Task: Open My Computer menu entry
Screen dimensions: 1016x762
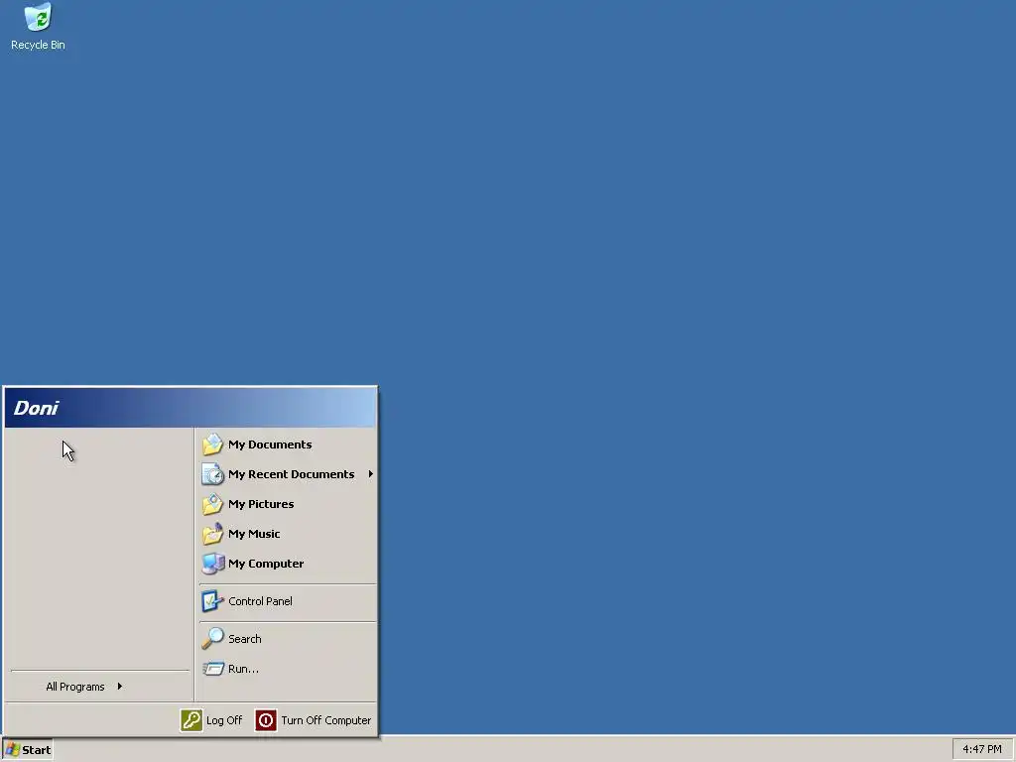Action: point(288,564)
